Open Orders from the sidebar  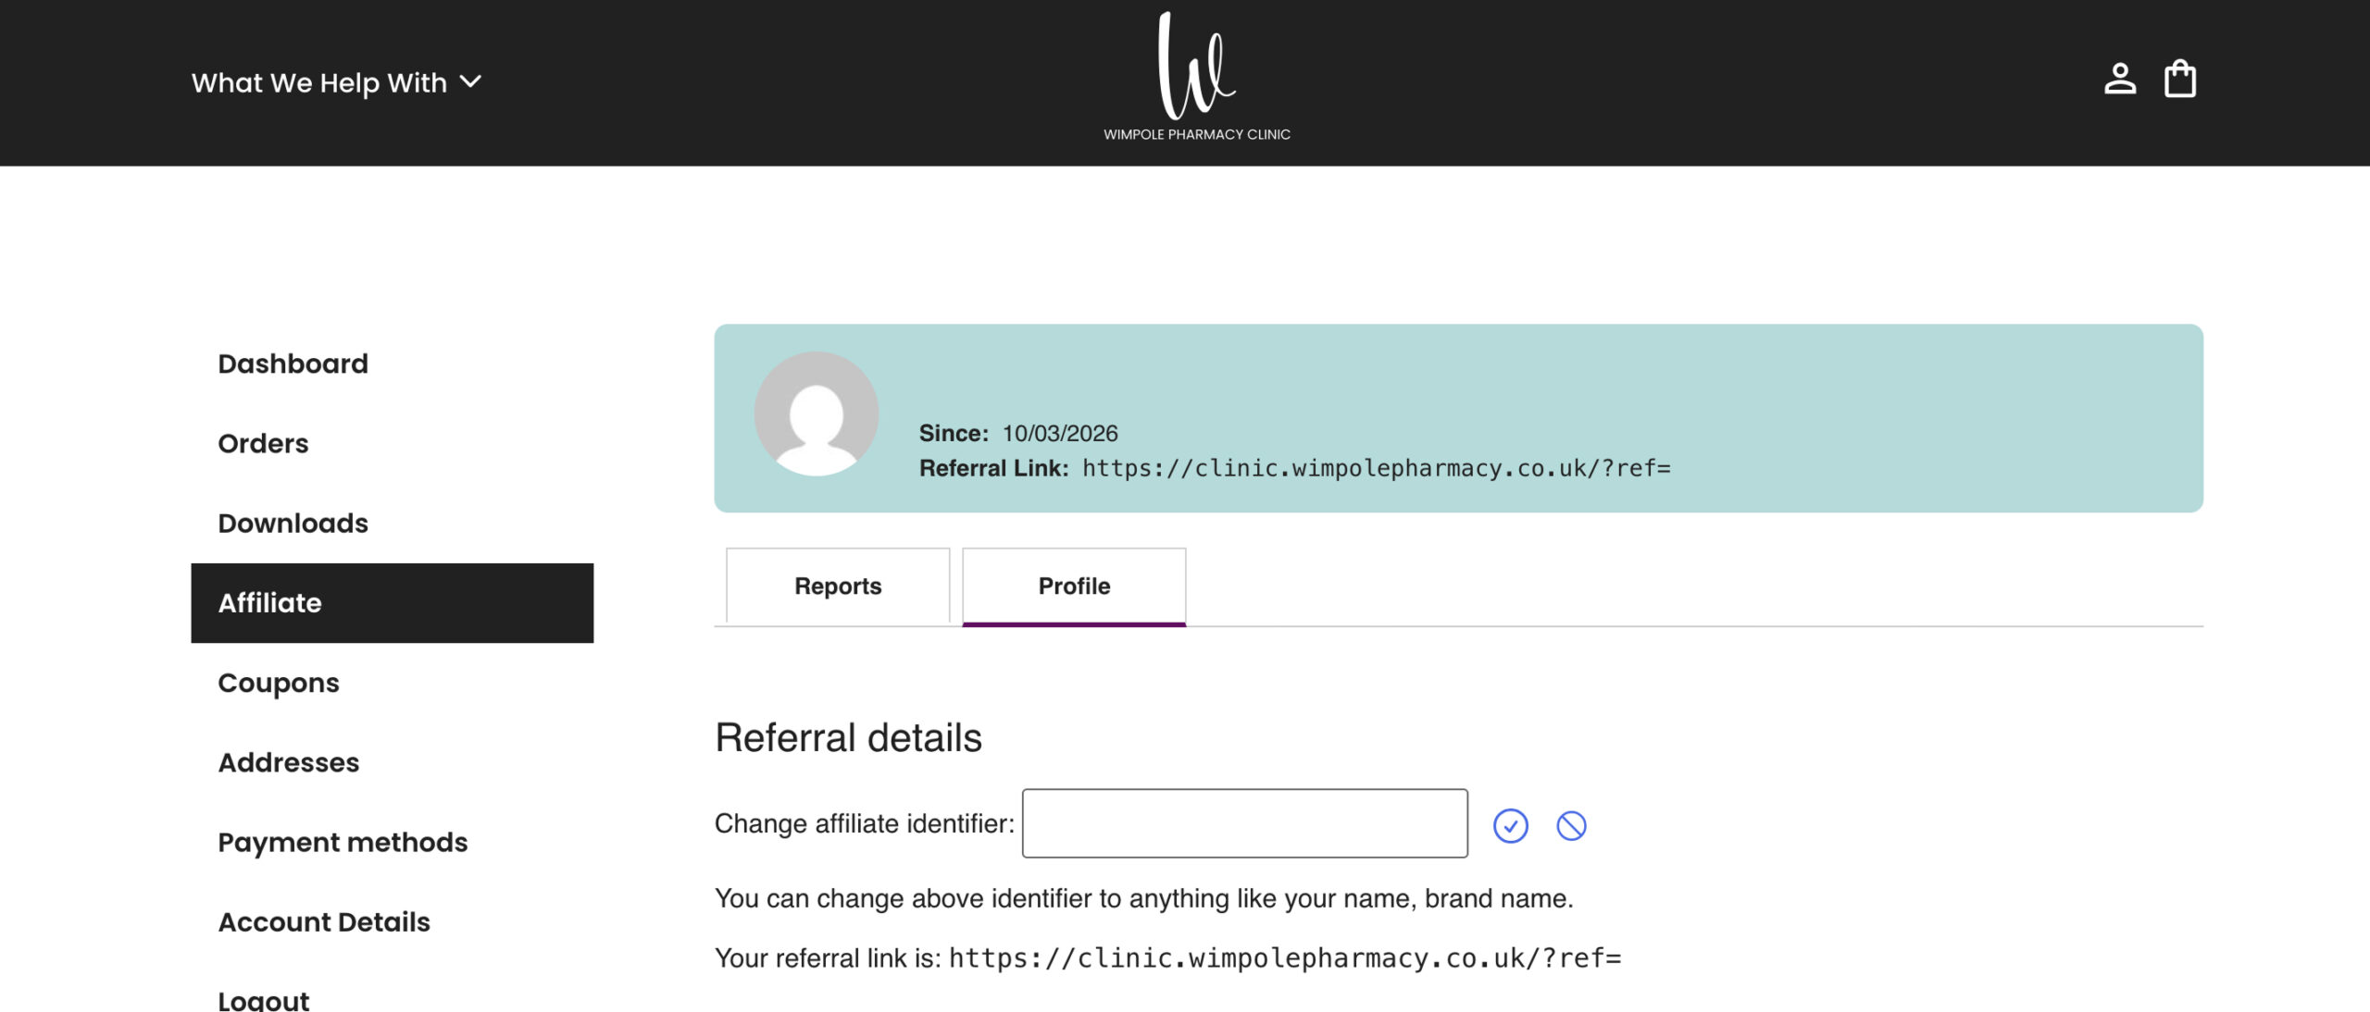point(263,443)
